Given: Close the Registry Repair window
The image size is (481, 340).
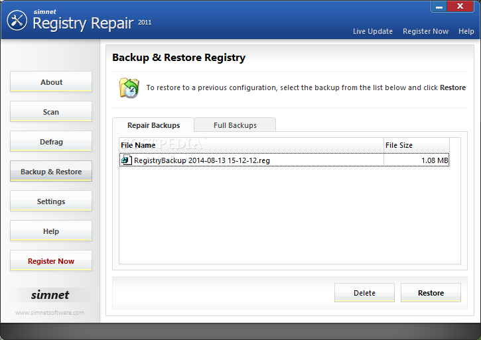Looking at the screenshot, I should [460, 7].
